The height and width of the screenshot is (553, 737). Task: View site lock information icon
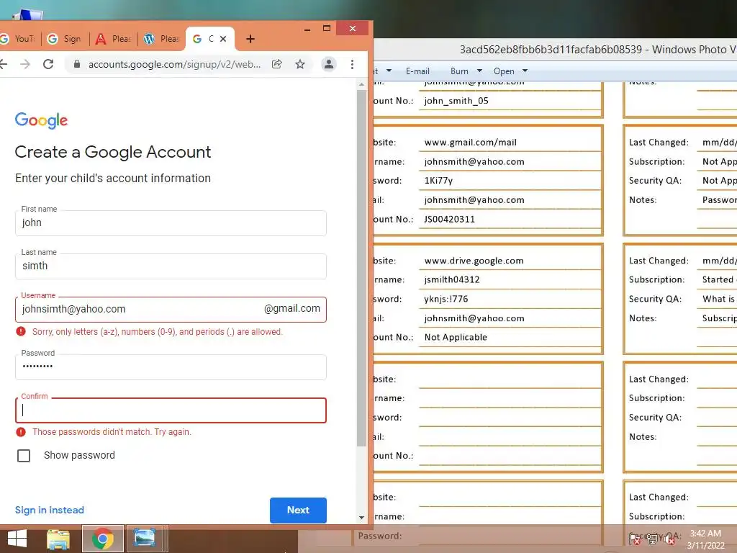pyautogui.click(x=77, y=64)
